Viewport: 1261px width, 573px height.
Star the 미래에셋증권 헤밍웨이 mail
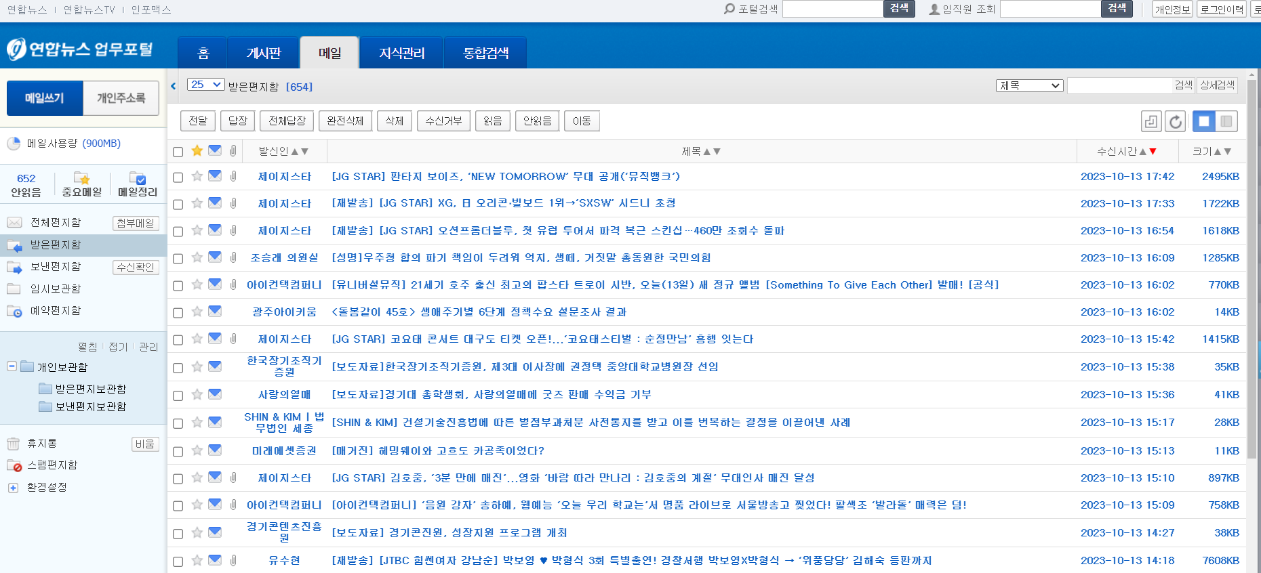197,450
